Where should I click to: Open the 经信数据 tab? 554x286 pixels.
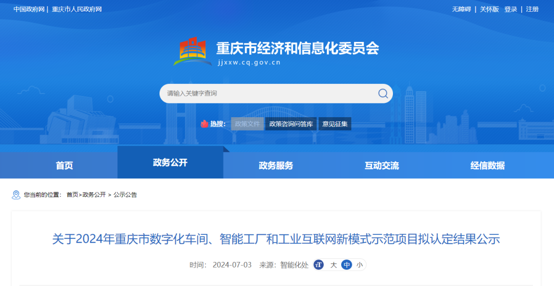(x=488, y=166)
